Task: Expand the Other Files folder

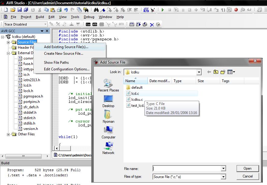Action: 8,134
